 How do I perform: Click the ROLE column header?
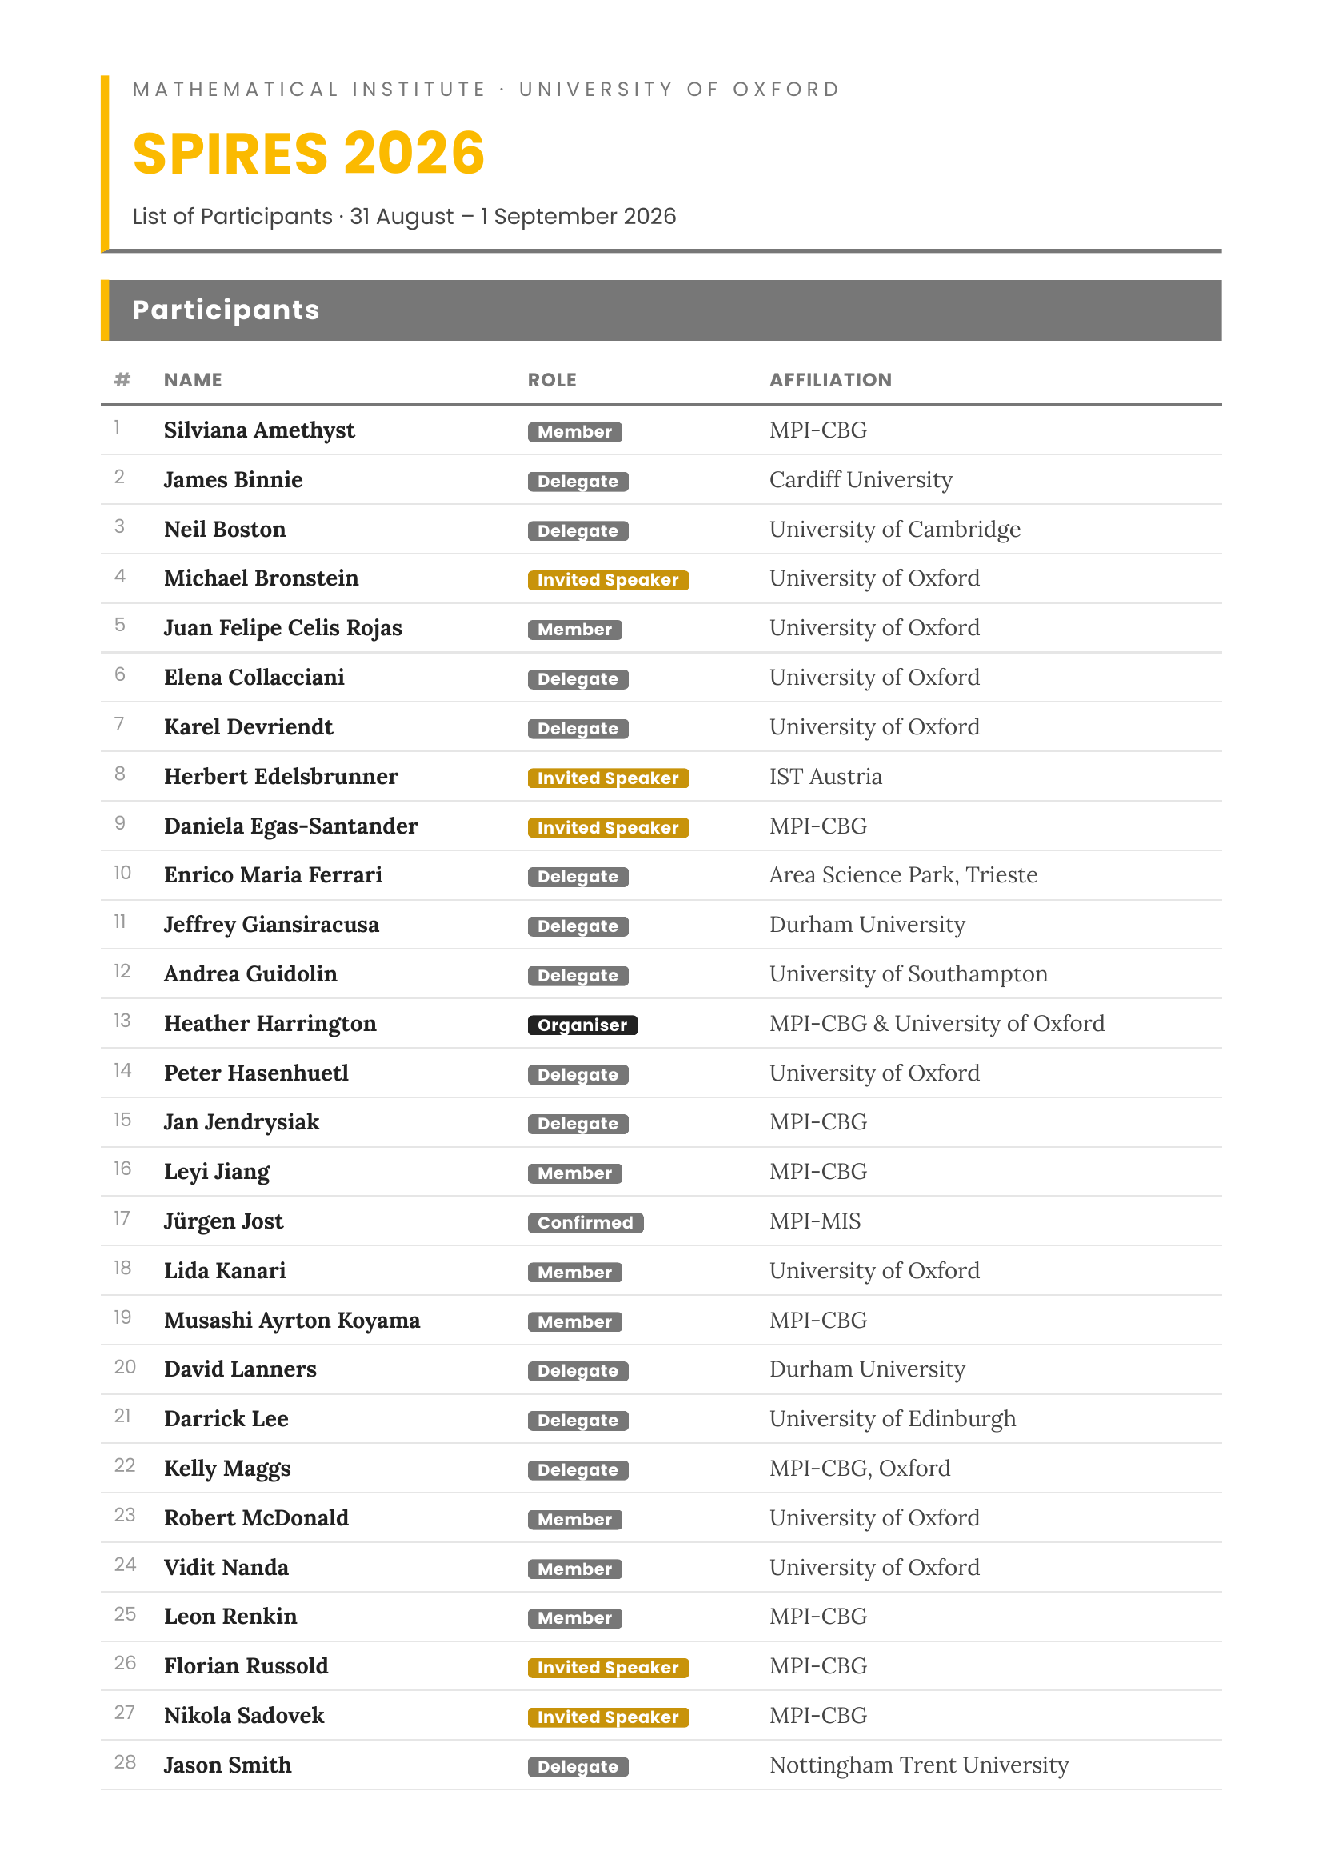point(552,380)
